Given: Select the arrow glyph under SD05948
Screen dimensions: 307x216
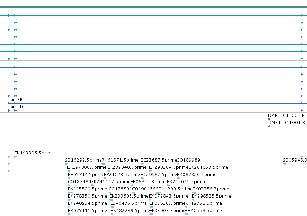Looking at the screenshot, I should point(285,164).
